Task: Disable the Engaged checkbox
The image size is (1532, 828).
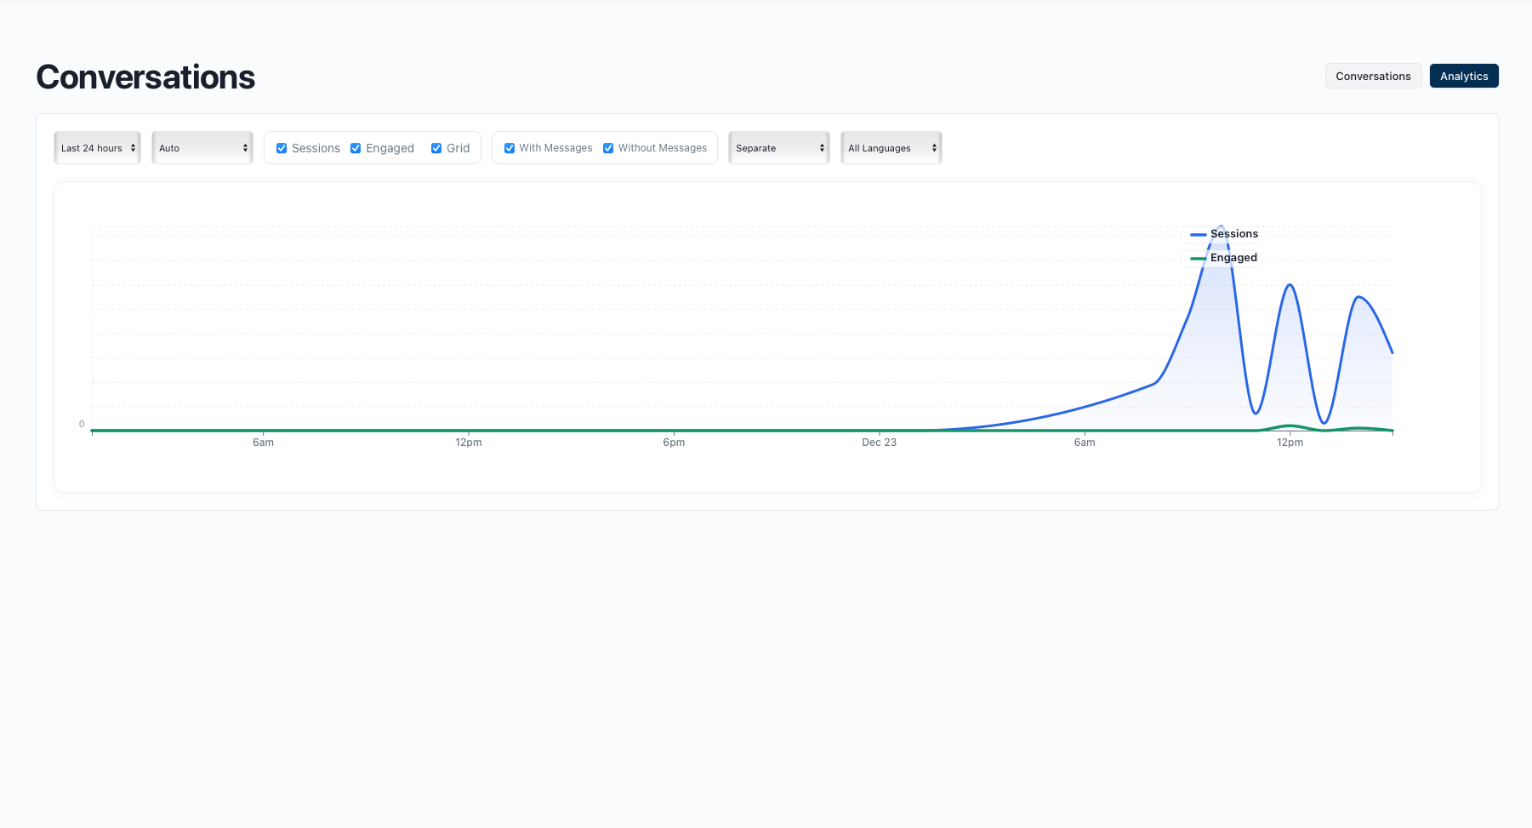Action: 356,148
